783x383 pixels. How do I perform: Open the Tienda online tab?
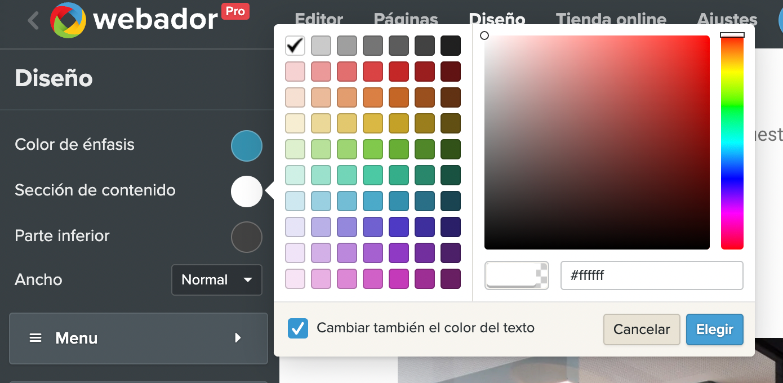[611, 20]
